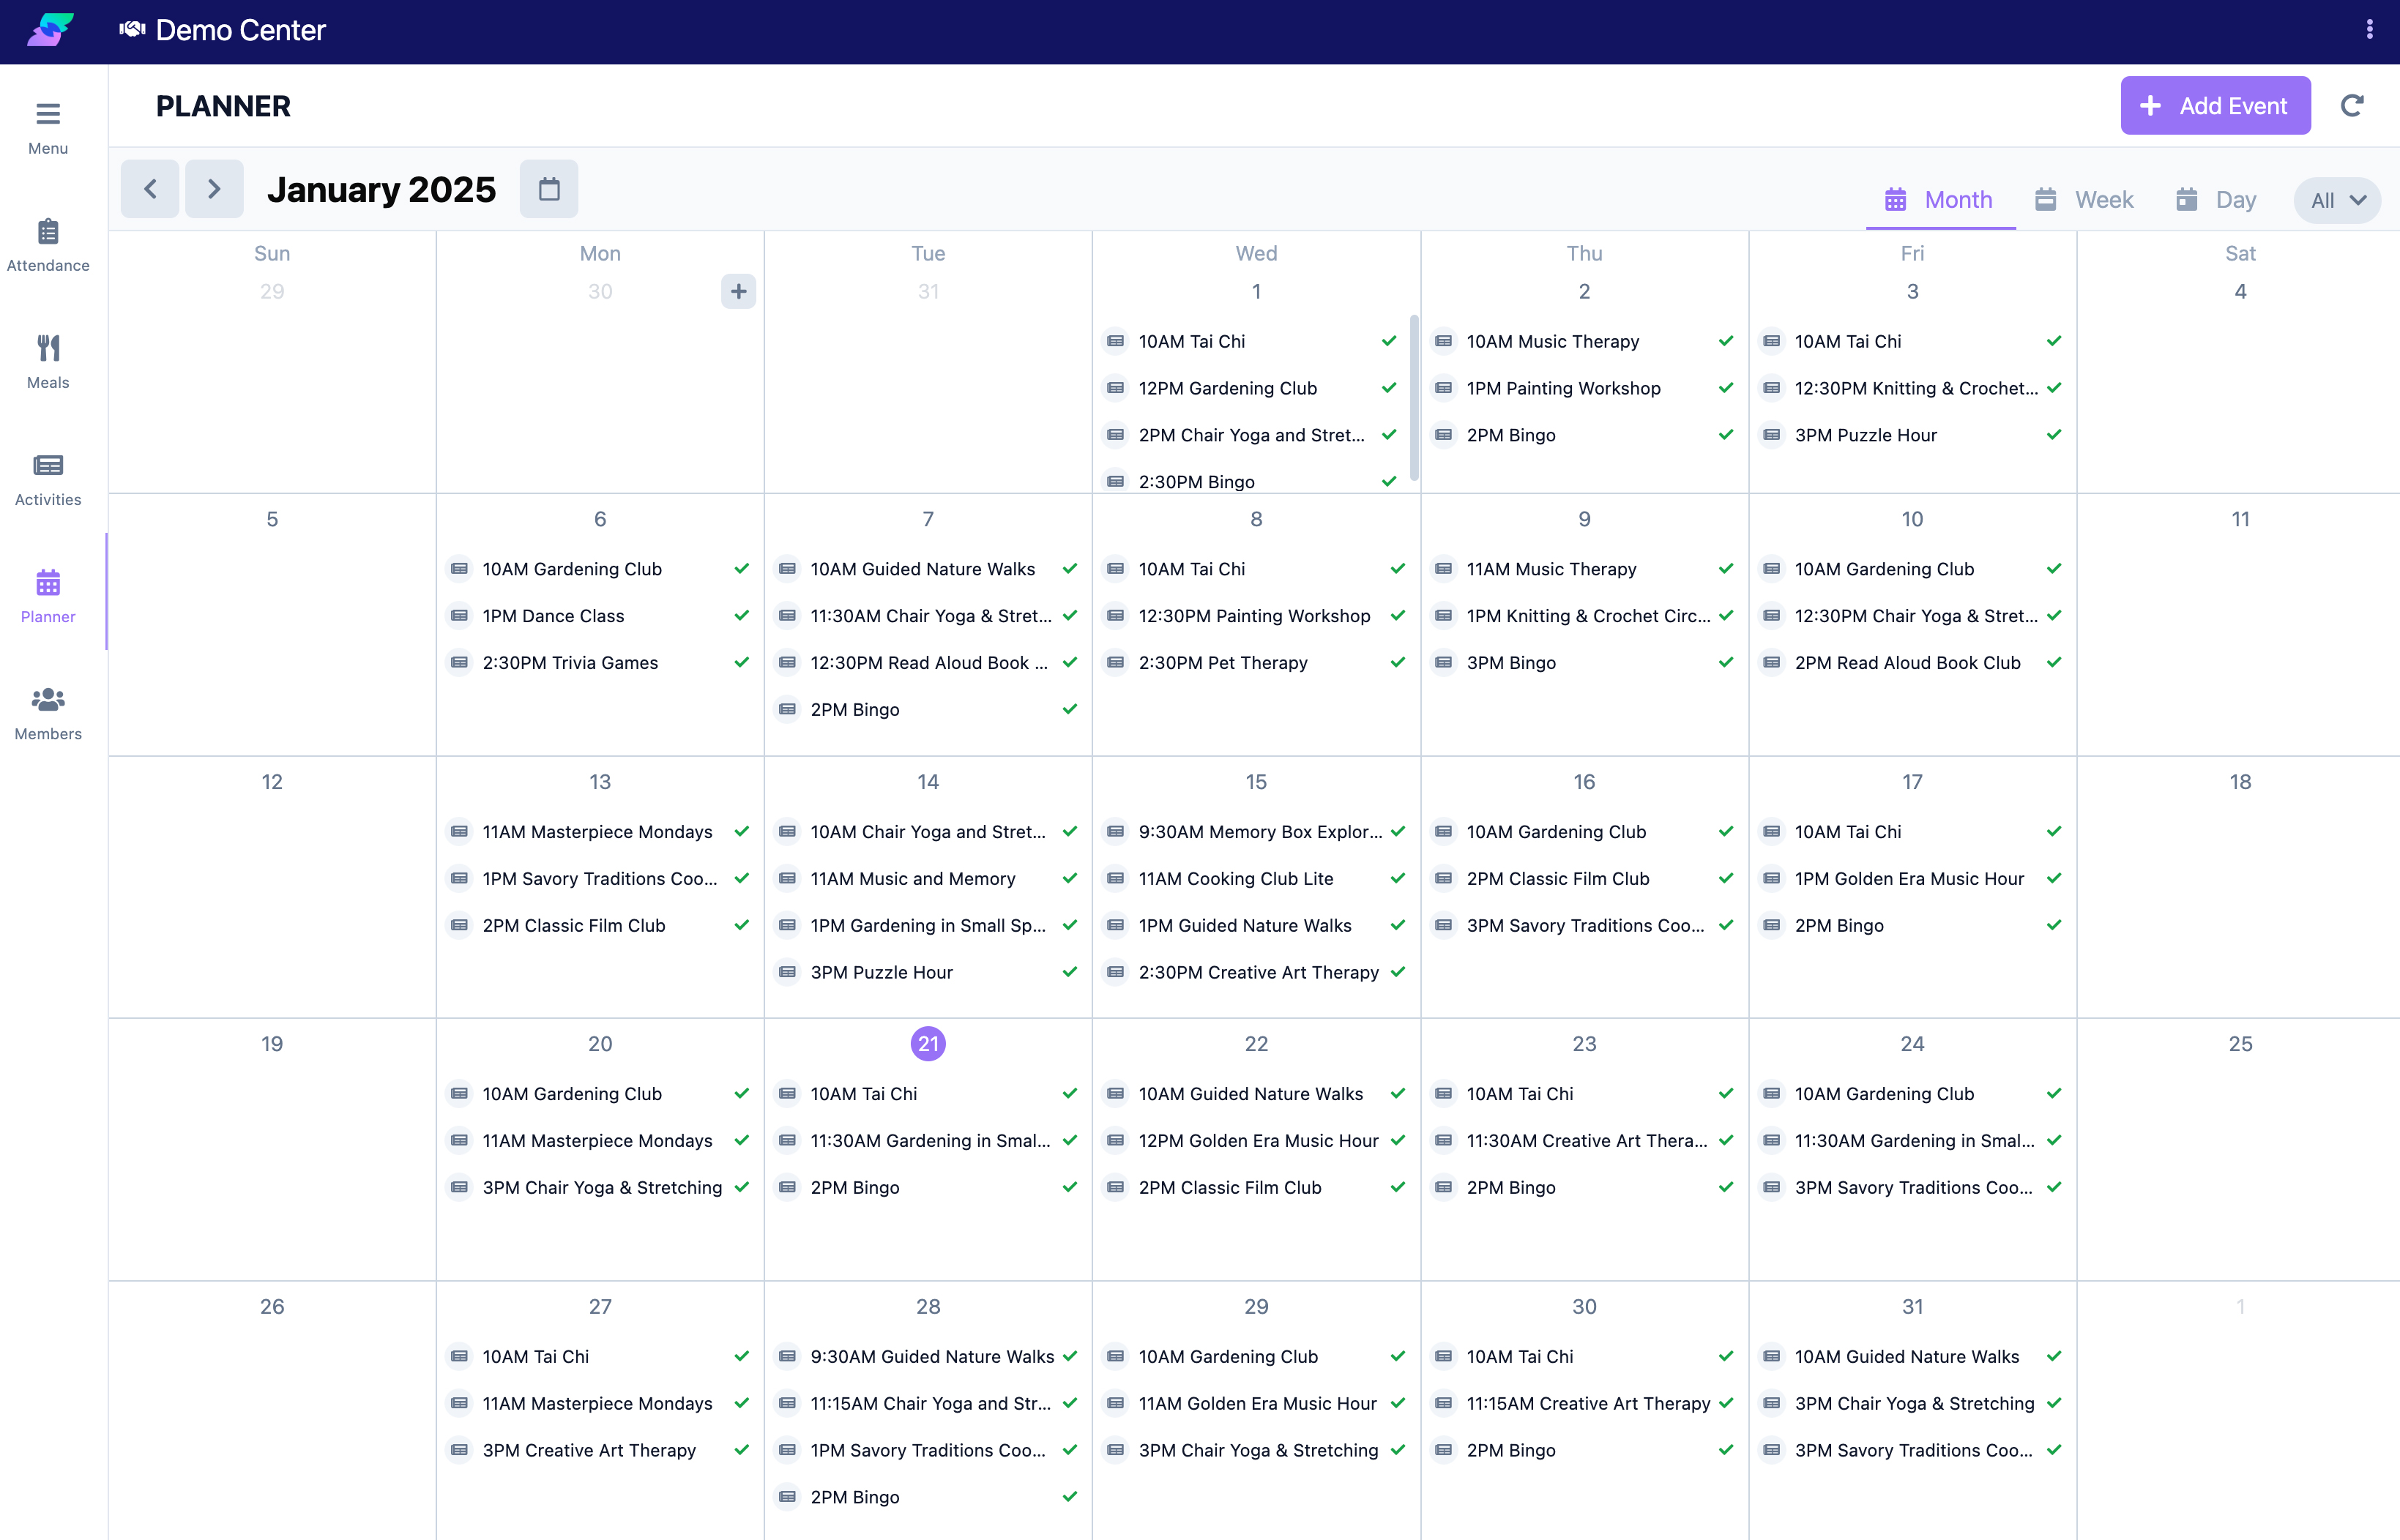Refresh the planner with the reload icon
The height and width of the screenshot is (1540, 2400).
2352,106
